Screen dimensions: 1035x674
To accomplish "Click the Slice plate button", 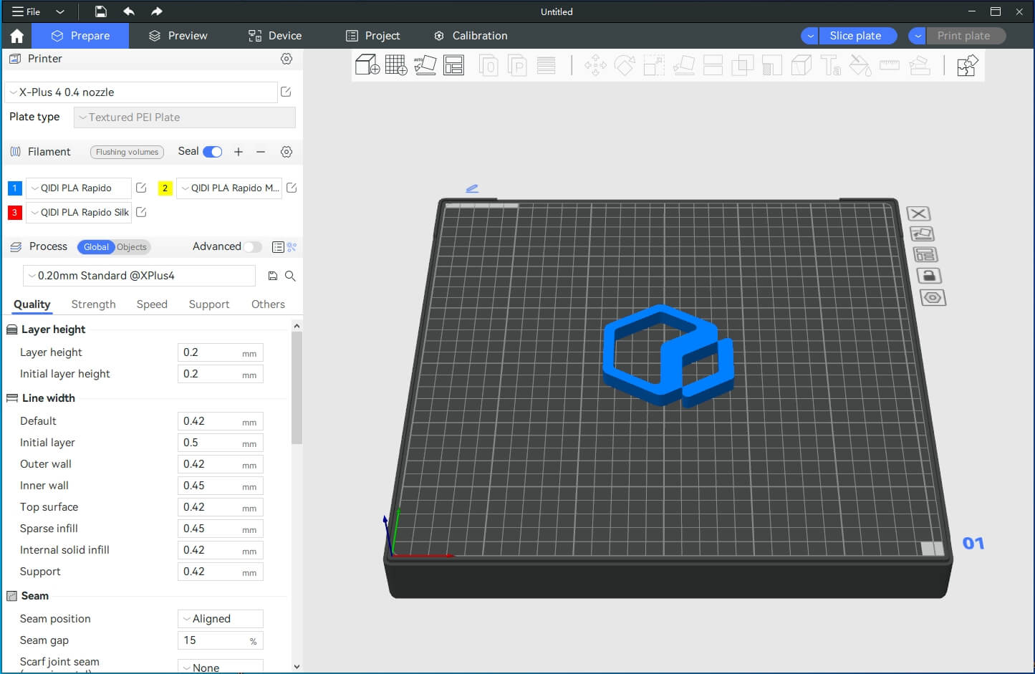I will (857, 35).
